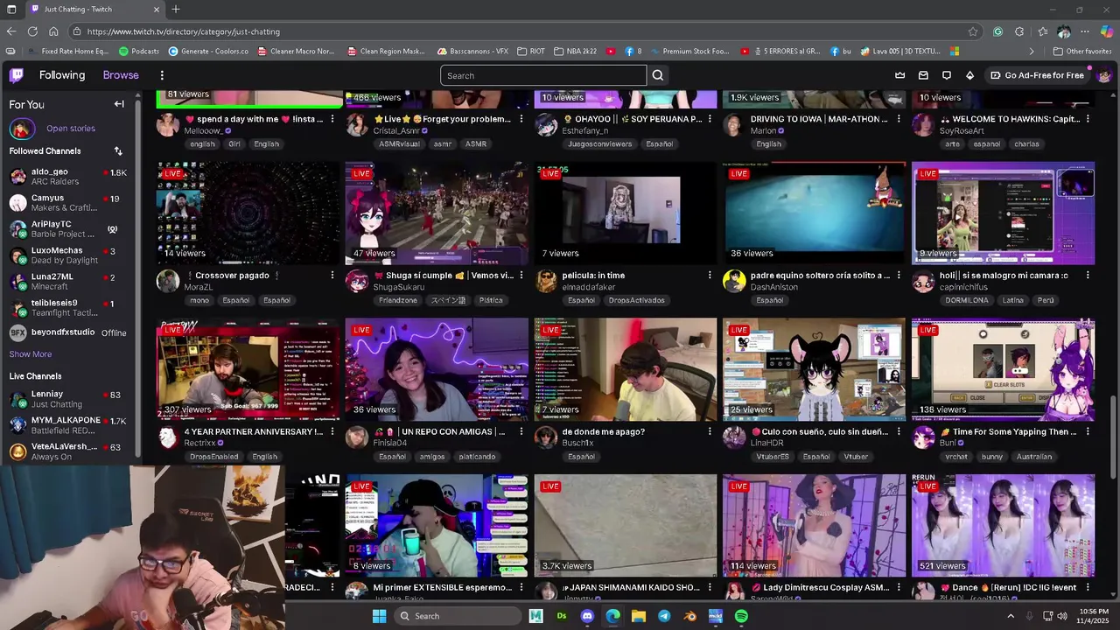The width and height of the screenshot is (1120, 630).
Task: Open the Following page
Action: point(62,75)
